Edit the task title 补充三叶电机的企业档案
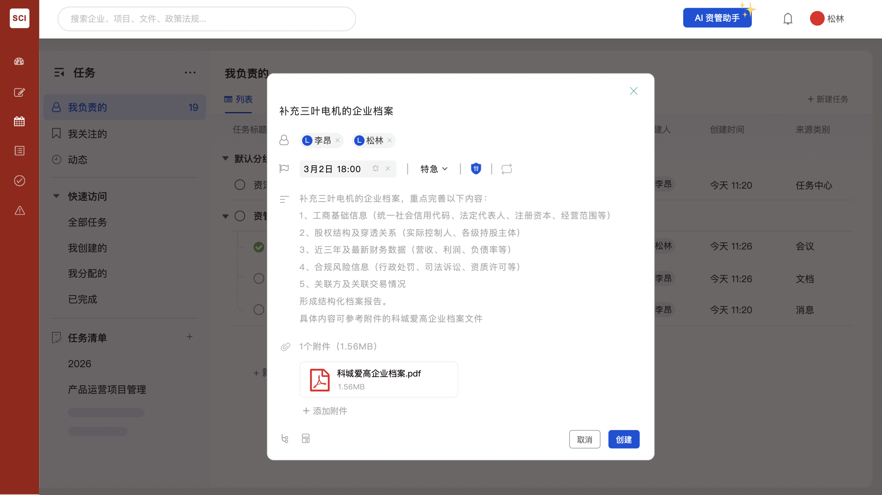 (336, 111)
